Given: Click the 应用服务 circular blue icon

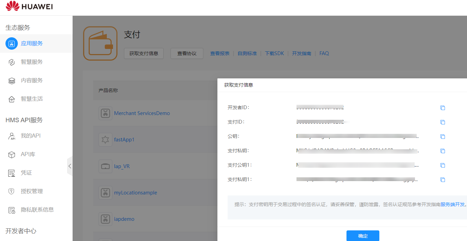Looking at the screenshot, I should coord(12,43).
